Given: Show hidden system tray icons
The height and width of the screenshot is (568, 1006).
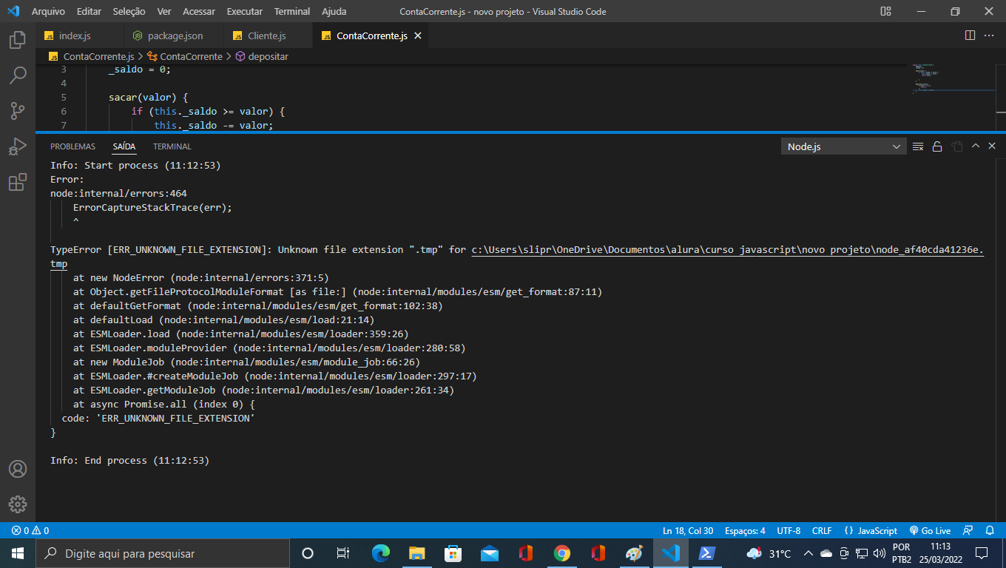Looking at the screenshot, I should 808,553.
